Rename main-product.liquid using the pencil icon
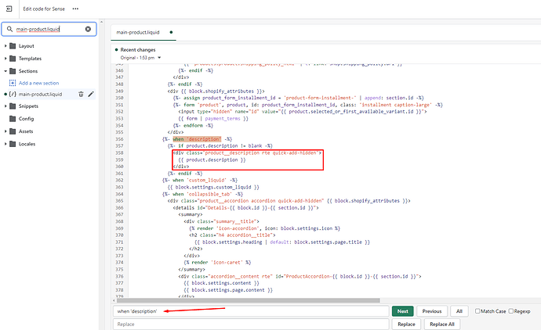541x330 pixels. [x=91, y=94]
